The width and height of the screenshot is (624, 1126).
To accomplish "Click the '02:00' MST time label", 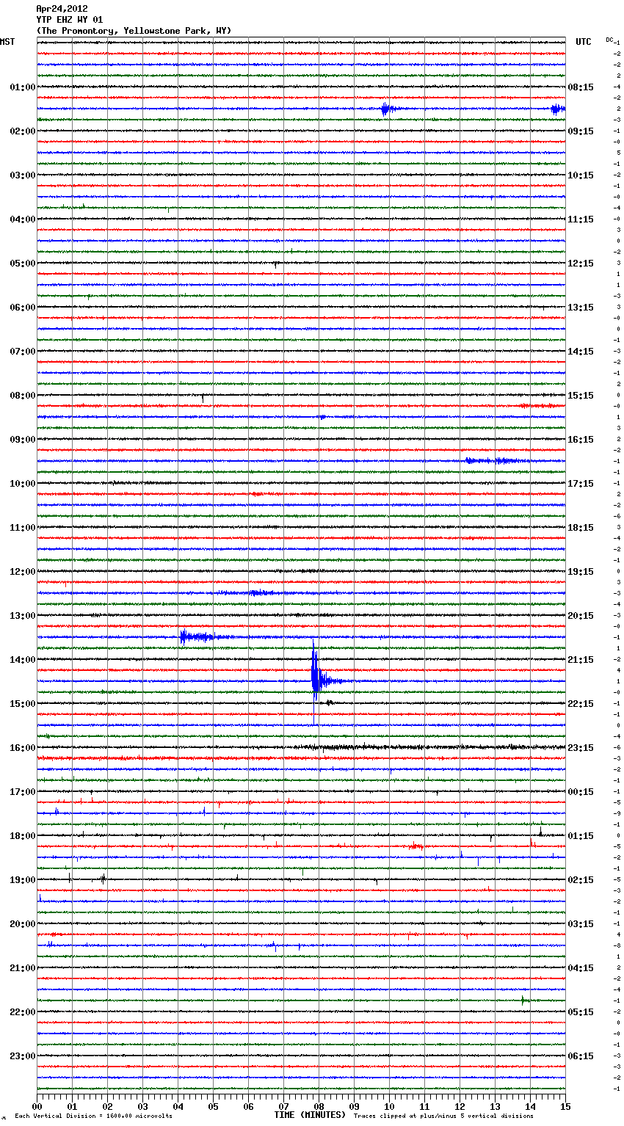I will tap(22, 131).
